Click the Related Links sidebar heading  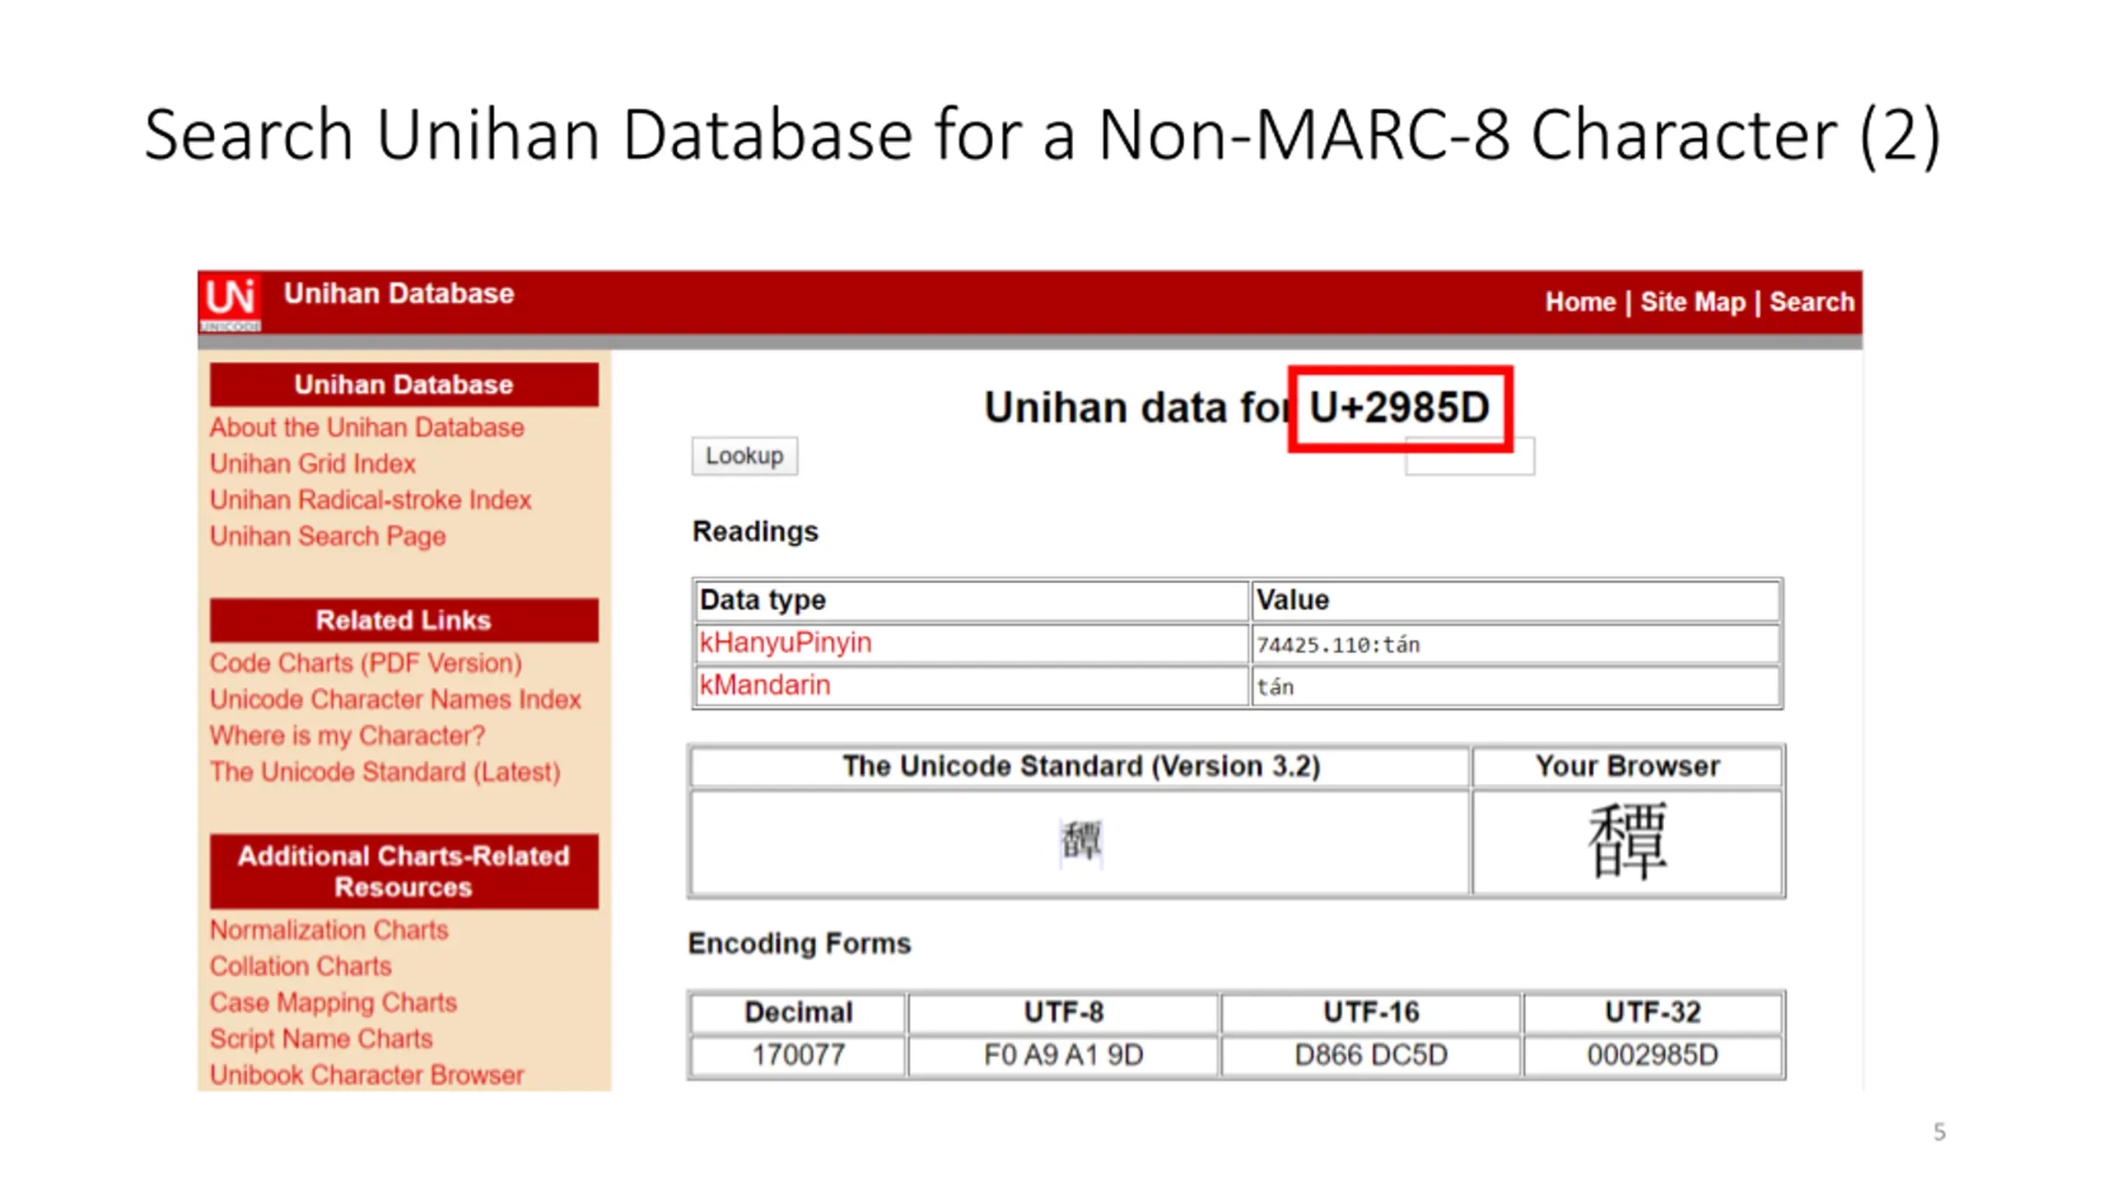point(403,620)
